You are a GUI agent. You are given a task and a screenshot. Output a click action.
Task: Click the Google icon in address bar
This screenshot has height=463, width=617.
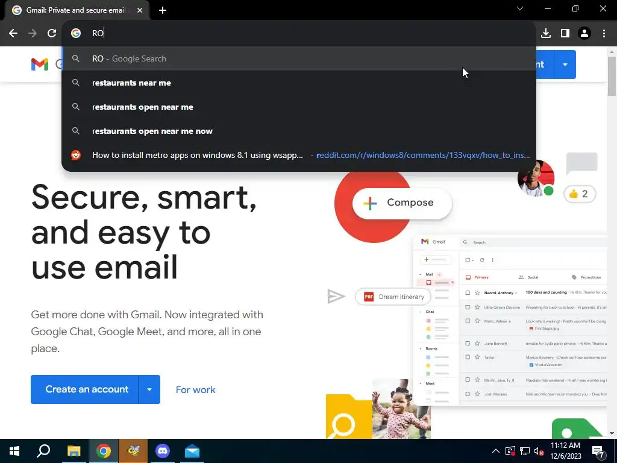tap(76, 33)
